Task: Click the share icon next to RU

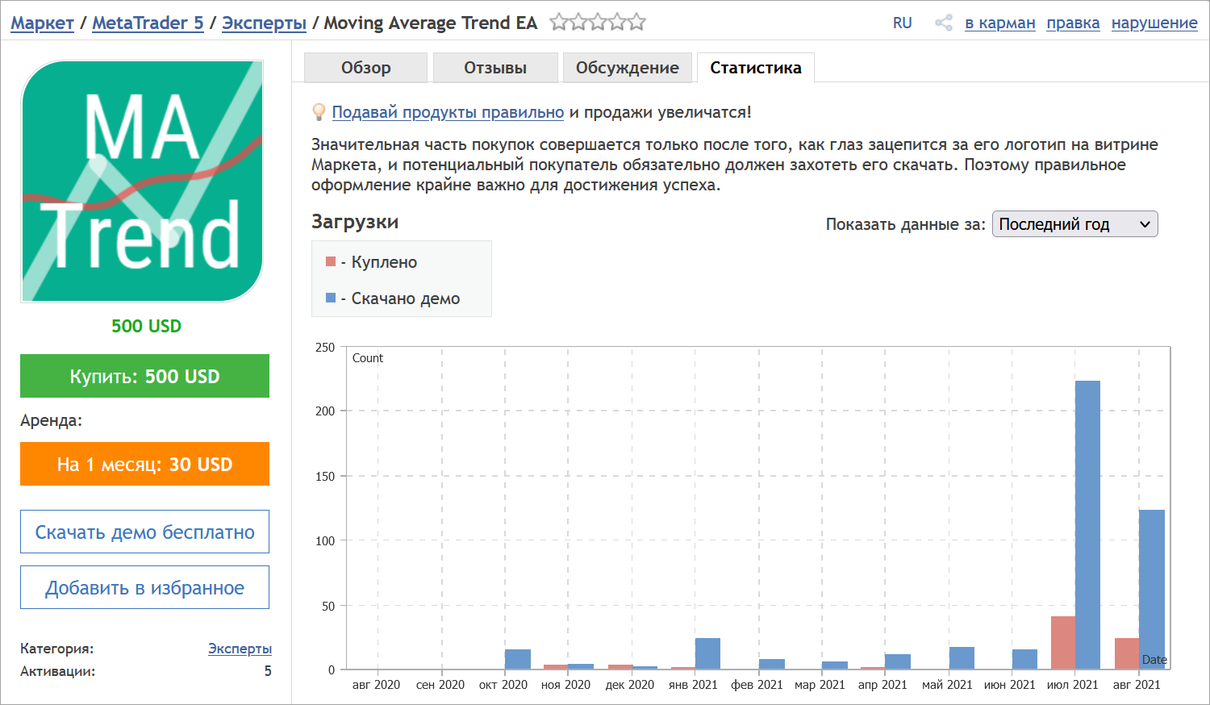Action: click(x=943, y=23)
